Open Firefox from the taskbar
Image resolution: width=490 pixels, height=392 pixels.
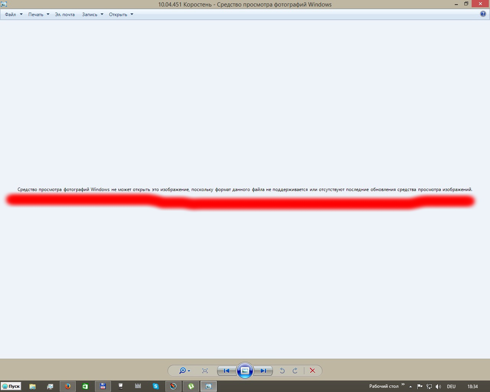68,386
